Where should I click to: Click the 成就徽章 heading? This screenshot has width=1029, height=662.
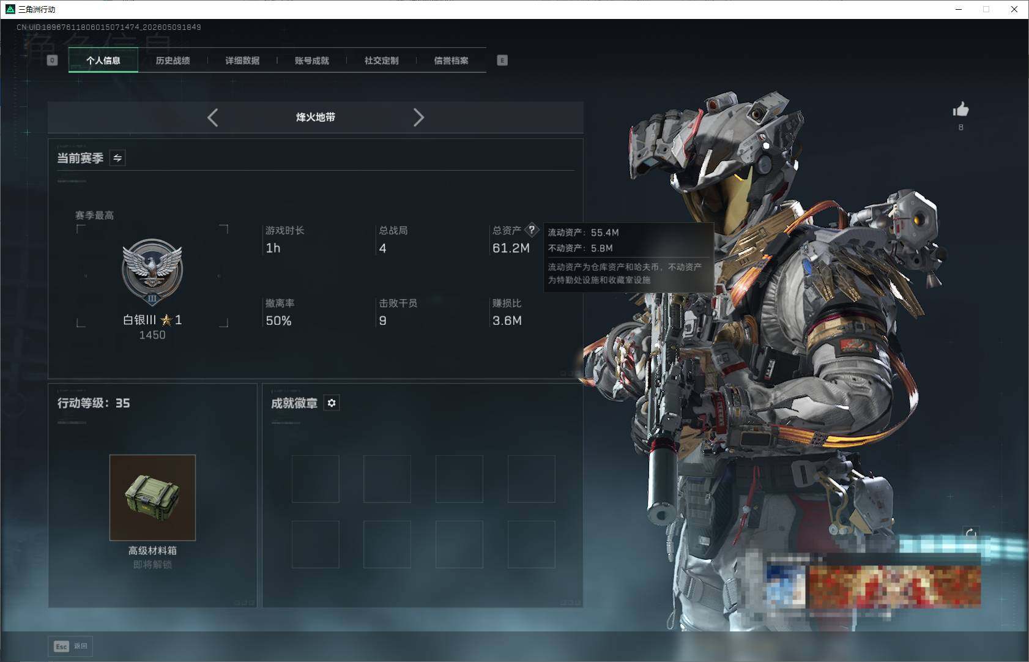(x=294, y=403)
